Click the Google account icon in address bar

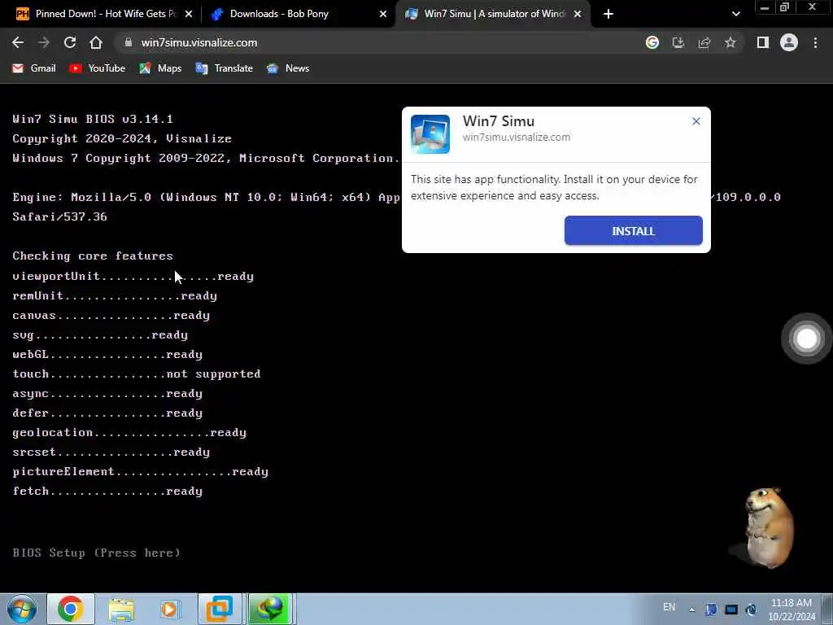pyautogui.click(x=652, y=42)
